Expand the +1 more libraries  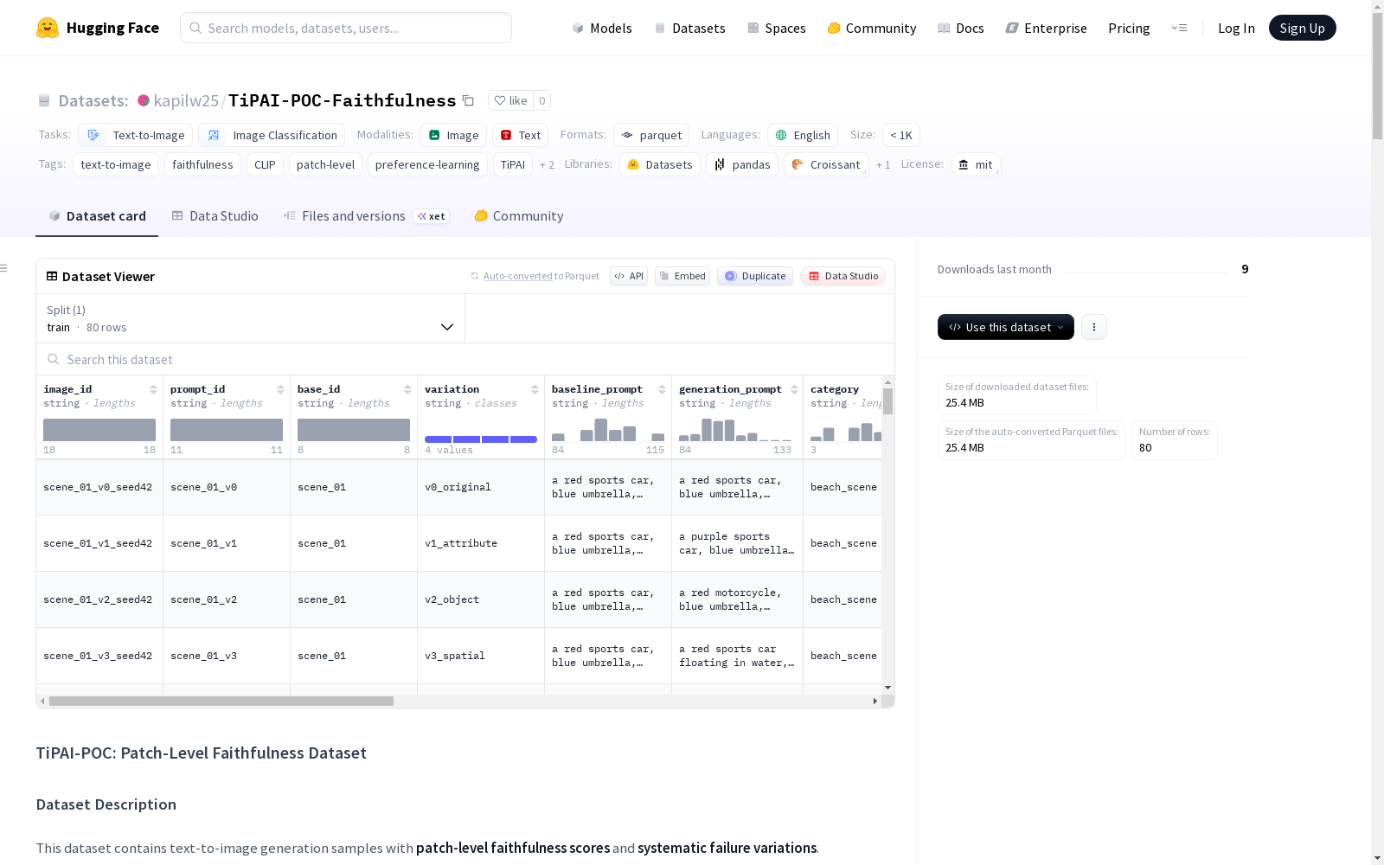click(883, 164)
